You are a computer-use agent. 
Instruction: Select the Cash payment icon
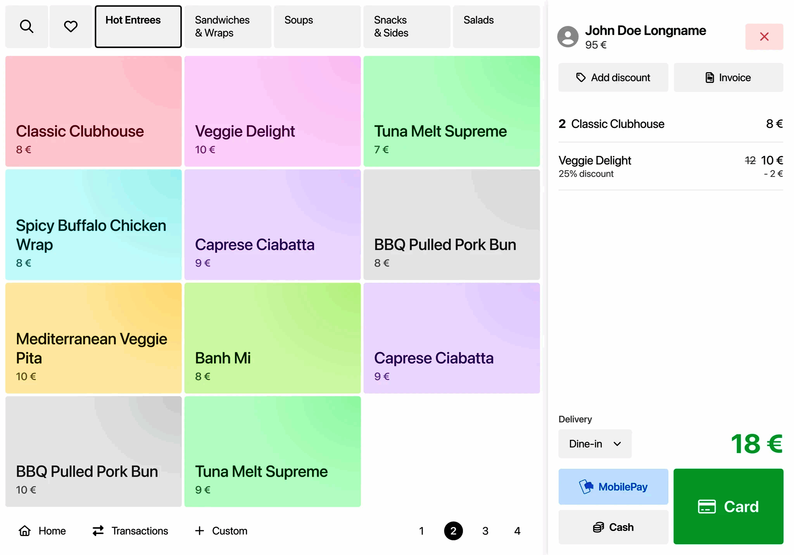599,527
